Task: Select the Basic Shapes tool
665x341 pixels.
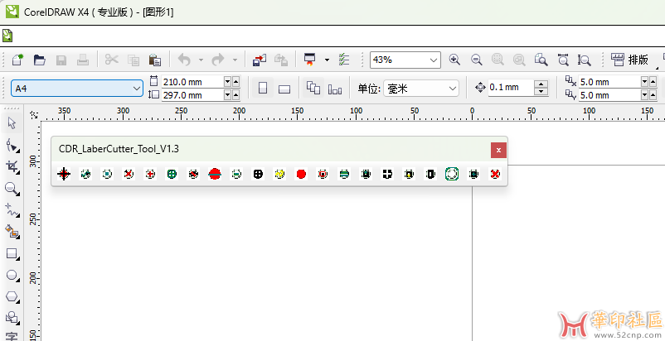Action: click(12, 317)
